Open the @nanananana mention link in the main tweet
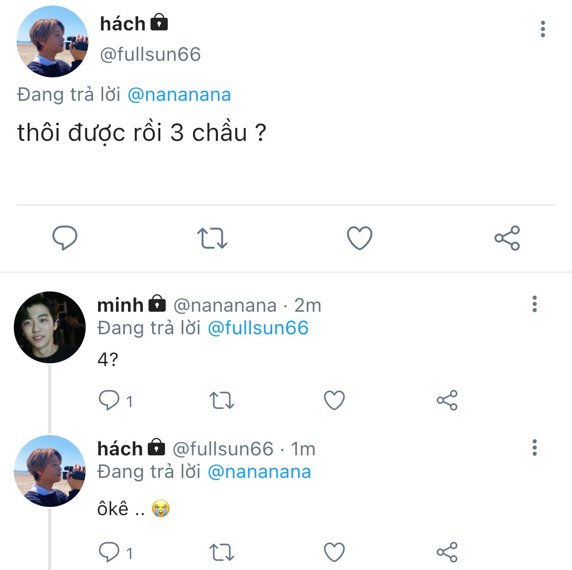Screen dimensions: 572x570 tap(179, 94)
